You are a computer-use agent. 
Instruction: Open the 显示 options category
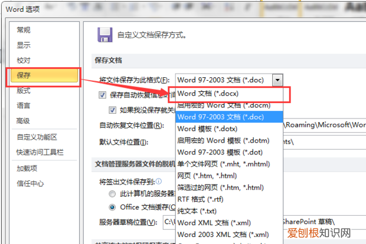coord(24,45)
